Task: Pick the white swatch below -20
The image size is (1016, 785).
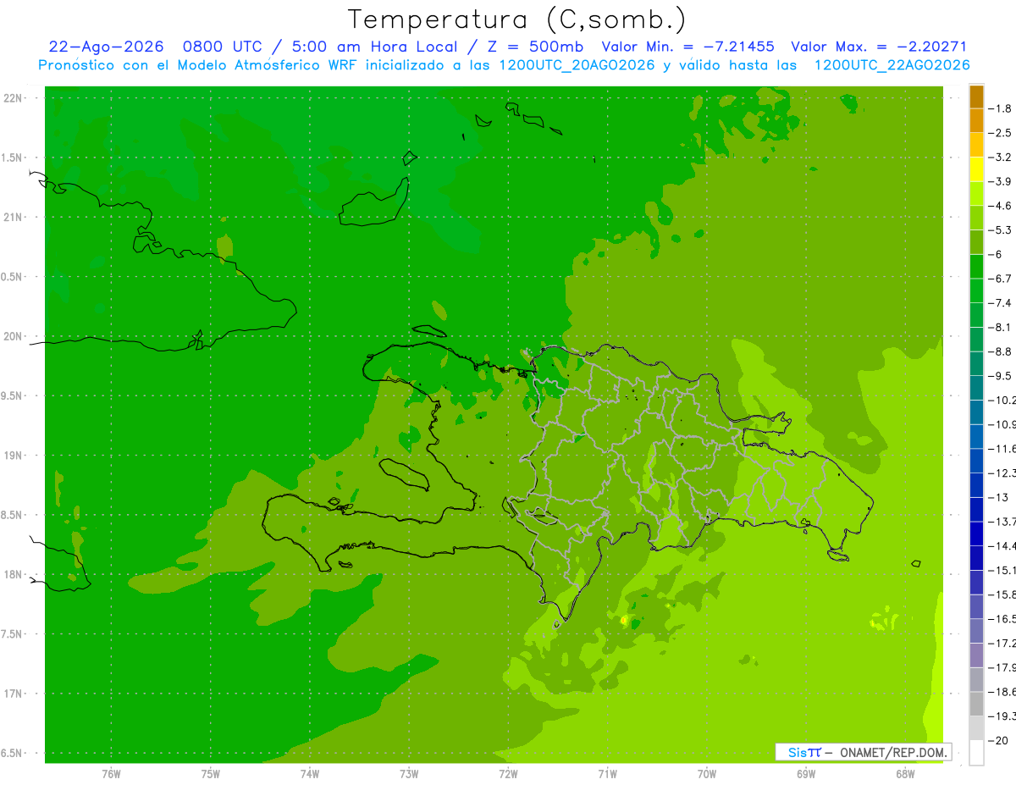Action: (x=976, y=753)
